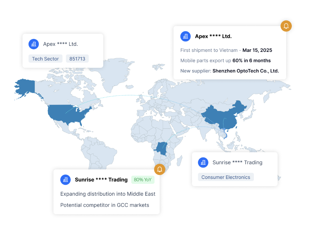Select the Consumer Electronics tag
This screenshot has width=317, height=243.
tap(226, 177)
